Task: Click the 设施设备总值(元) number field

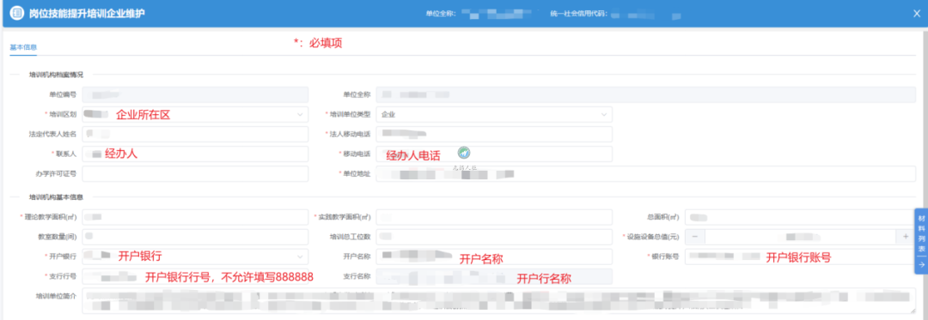Action: (x=800, y=236)
